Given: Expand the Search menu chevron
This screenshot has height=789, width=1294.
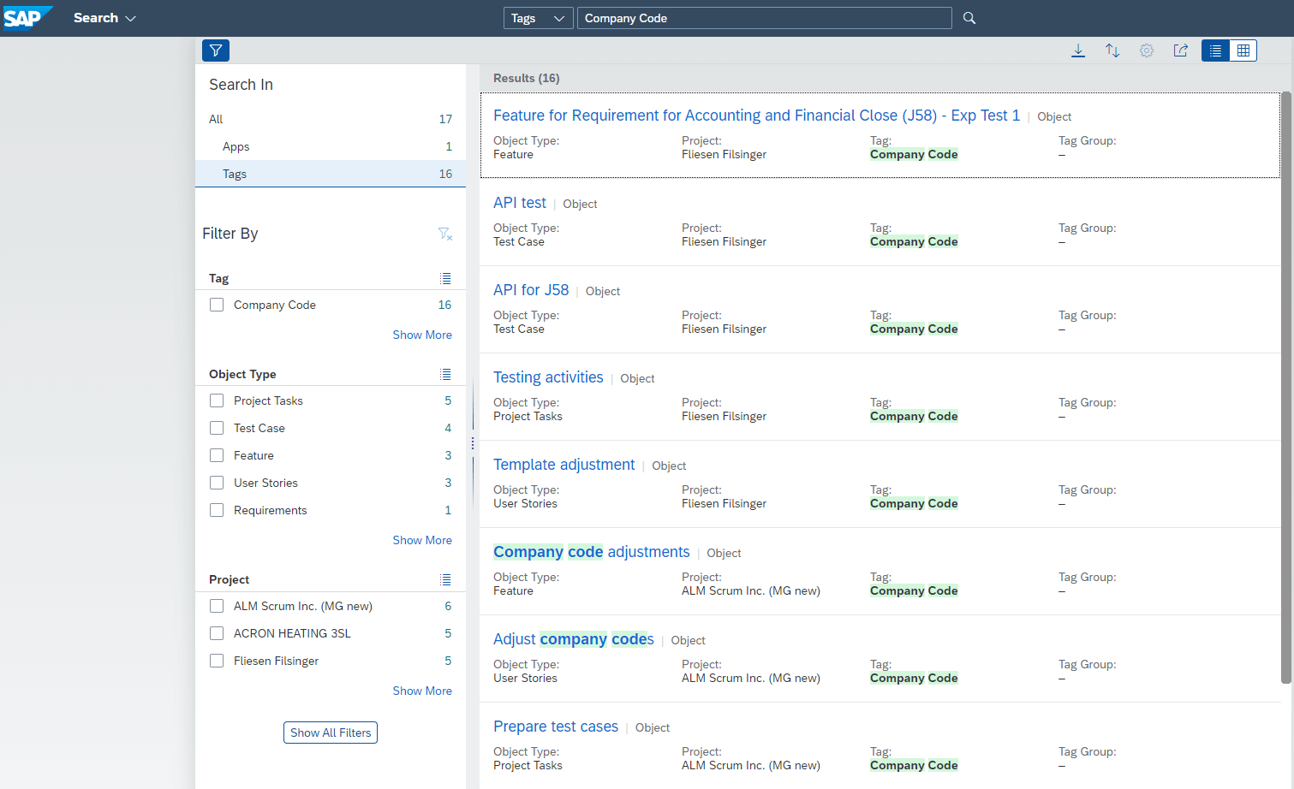Looking at the screenshot, I should click(131, 18).
